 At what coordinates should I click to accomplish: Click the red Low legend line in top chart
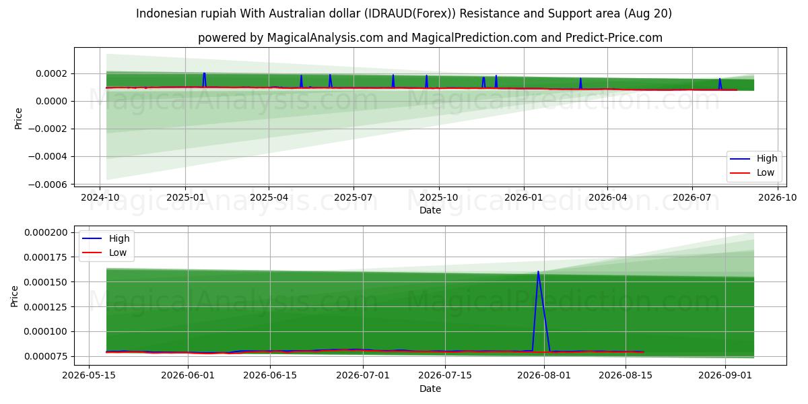tap(741, 172)
